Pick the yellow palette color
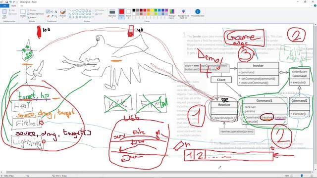 point(152,10)
